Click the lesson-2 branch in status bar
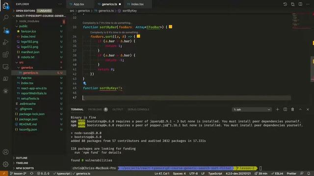This screenshot has width=314, height=176. [x=18, y=174]
